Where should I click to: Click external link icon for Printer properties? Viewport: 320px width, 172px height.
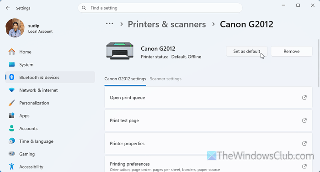[304, 143]
